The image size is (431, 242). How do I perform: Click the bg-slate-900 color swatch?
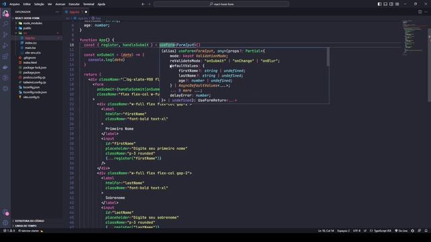125,79
